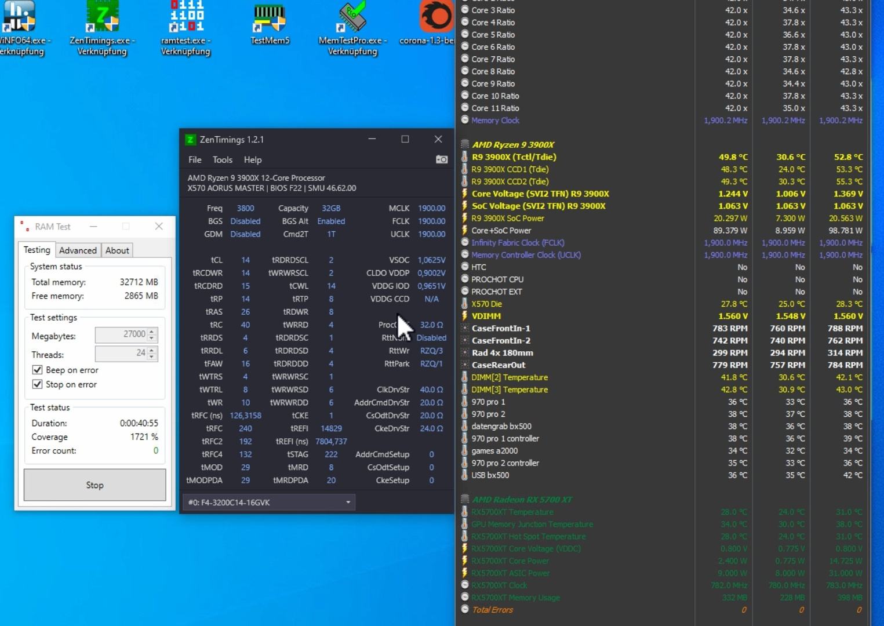The width and height of the screenshot is (884, 626).
Task: Click the AMD Radeon RX 5700 XT section icon
Action: pos(465,499)
